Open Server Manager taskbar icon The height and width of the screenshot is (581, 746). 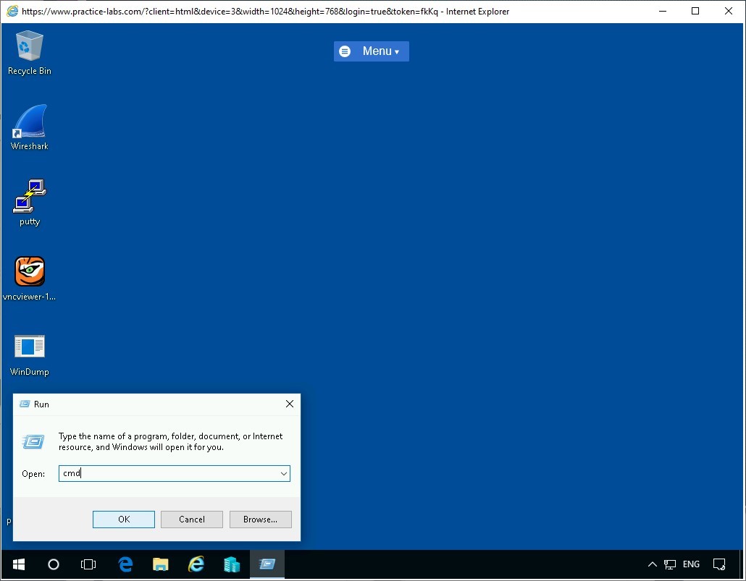click(232, 564)
